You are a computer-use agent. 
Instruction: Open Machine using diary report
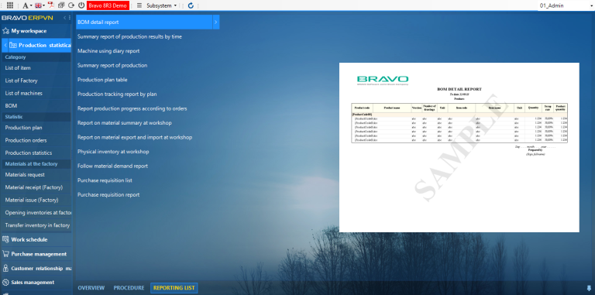[108, 51]
